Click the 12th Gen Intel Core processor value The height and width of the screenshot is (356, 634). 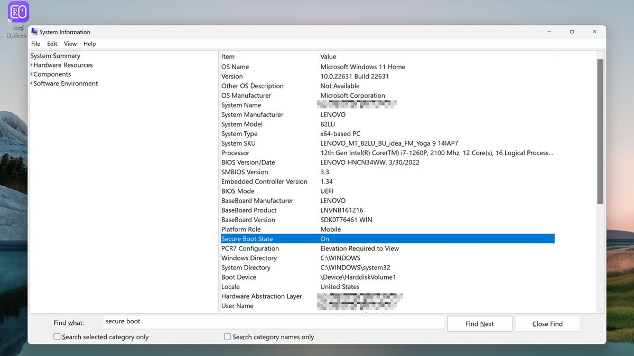(x=437, y=153)
